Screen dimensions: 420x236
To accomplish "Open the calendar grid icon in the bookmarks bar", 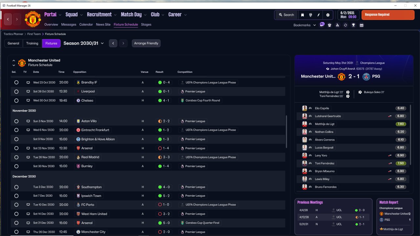I will click(362, 25).
